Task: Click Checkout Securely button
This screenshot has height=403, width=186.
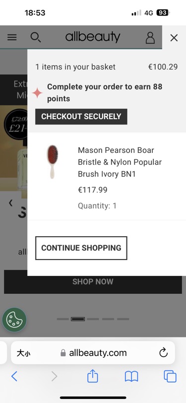Action: pyautogui.click(x=81, y=117)
